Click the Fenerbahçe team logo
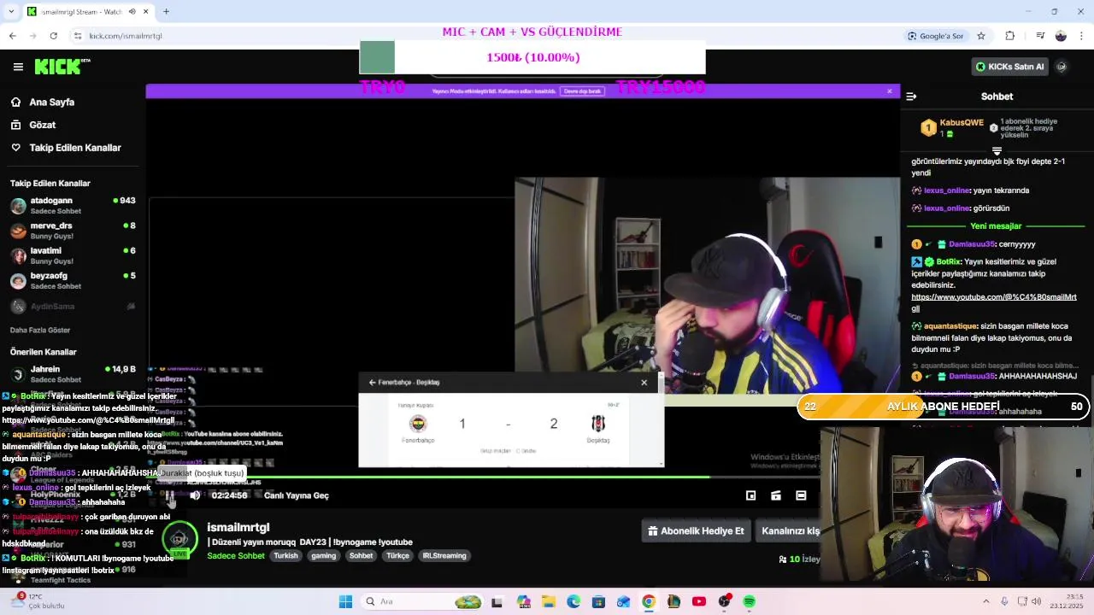Image resolution: width=1094 pixels, height=615 pixels. click(x=418, y=424)
